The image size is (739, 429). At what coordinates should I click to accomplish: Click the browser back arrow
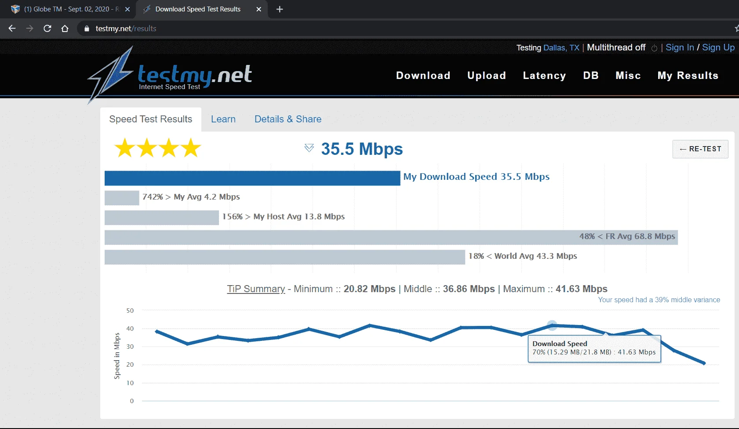pyautogui.click(x=12, y=29)
